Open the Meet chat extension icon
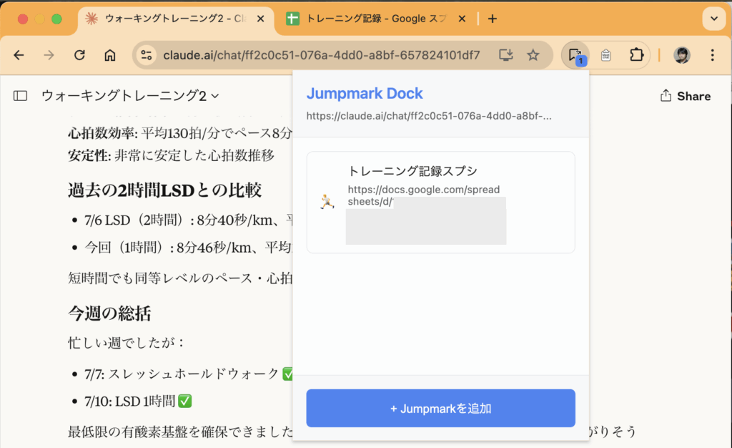 click(x=605, y=55)
